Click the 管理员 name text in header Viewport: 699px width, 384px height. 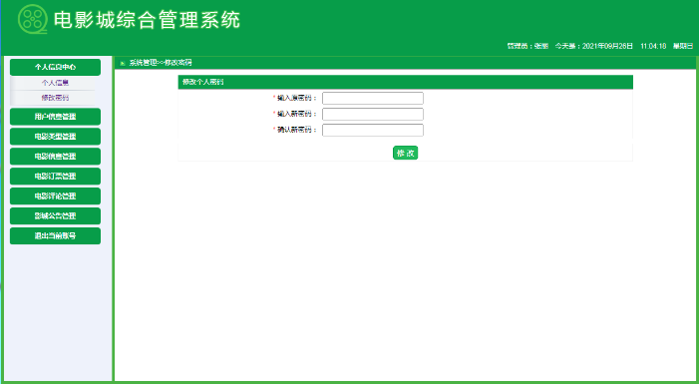coord(527,47)
